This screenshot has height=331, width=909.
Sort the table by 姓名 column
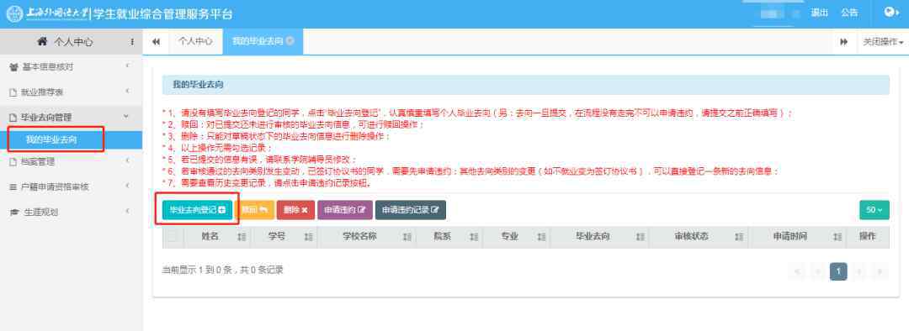[x=242, y=237]
